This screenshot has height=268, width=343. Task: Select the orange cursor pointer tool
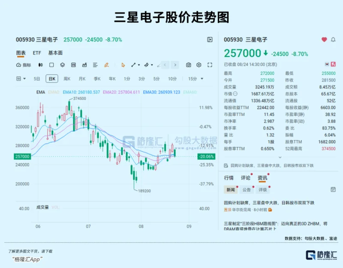123,65
